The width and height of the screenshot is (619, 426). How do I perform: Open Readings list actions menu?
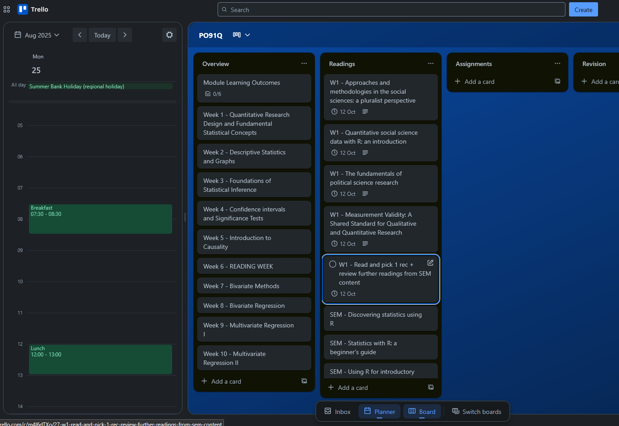pos(431,64)
